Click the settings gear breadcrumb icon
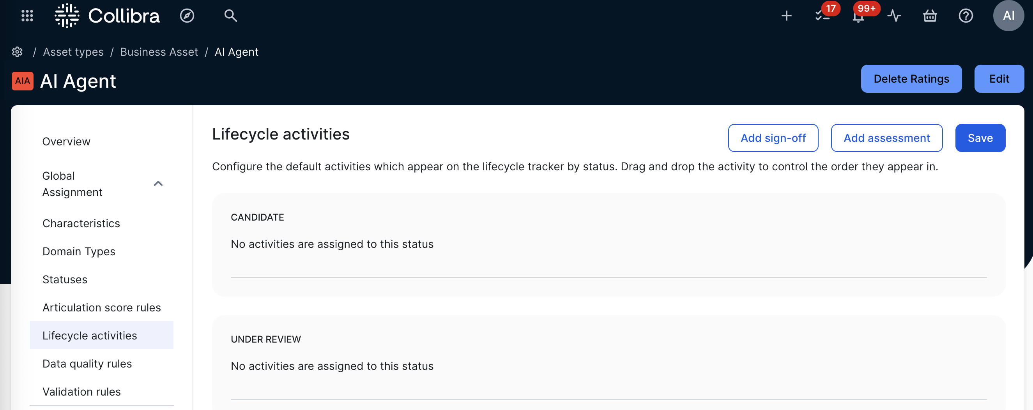The width and height of the screenshot is (1033, 410). click(17, 52)
